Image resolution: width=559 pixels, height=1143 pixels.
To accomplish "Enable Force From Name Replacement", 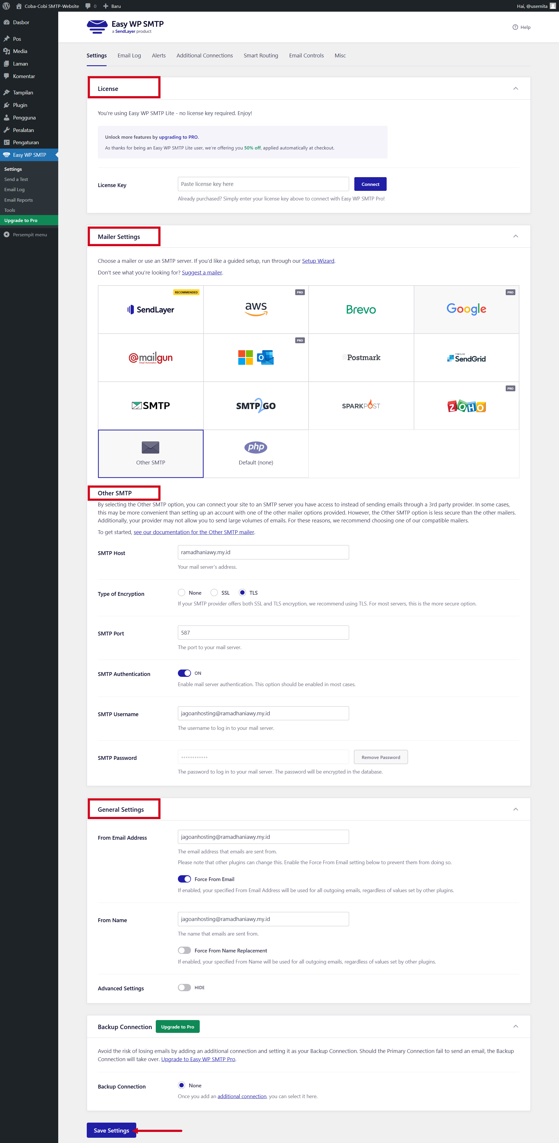I will point(184,950).
